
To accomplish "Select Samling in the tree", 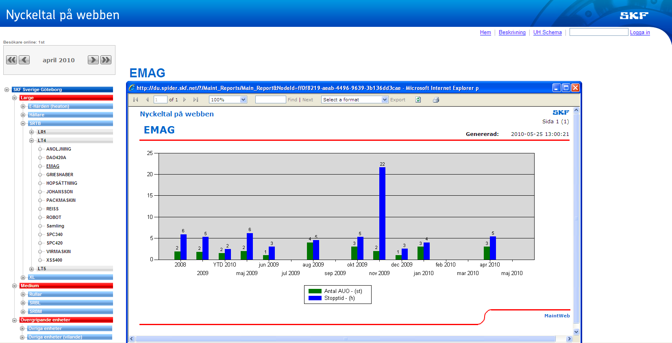I will pos(55,226).
